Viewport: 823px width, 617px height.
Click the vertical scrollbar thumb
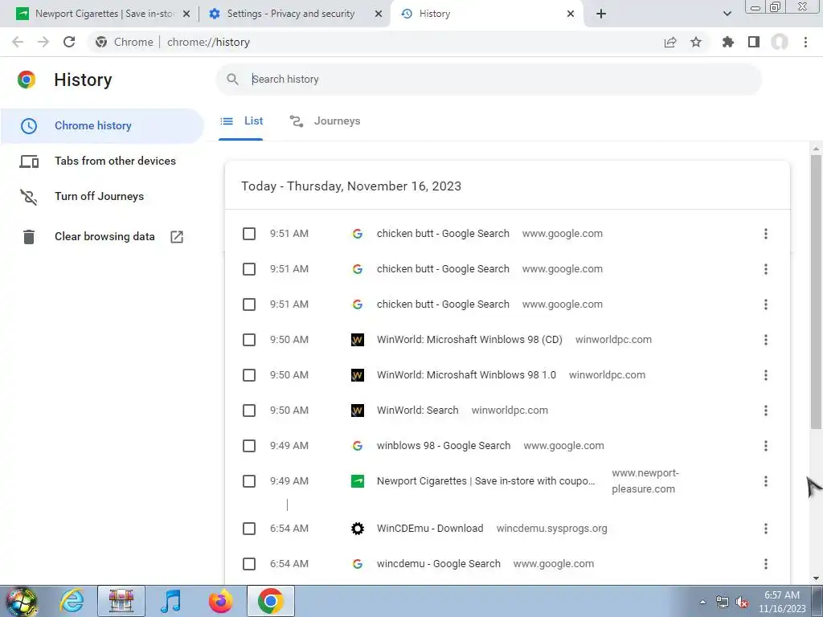[816, 291]
